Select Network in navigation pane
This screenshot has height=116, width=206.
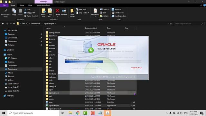pyautogui.click(x=10, y=96)
